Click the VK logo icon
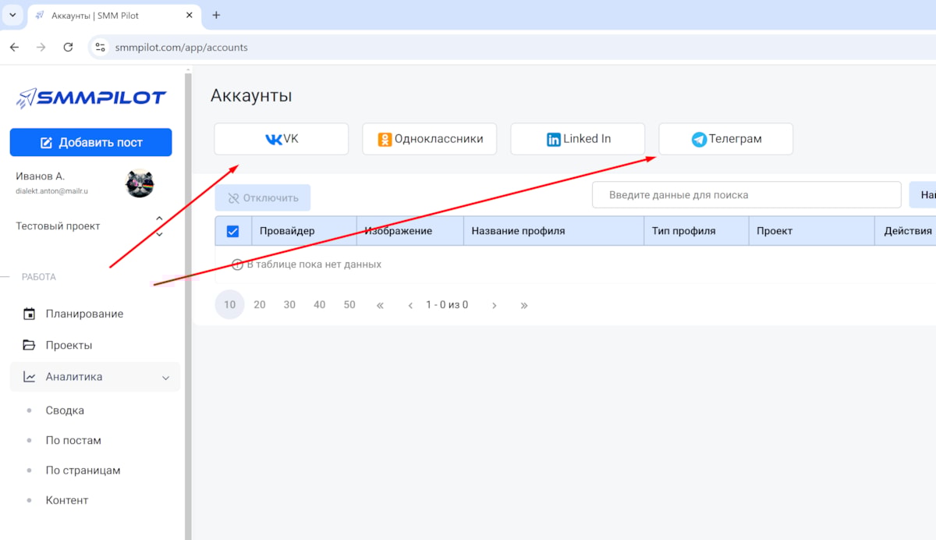 (x=274, y=140)
